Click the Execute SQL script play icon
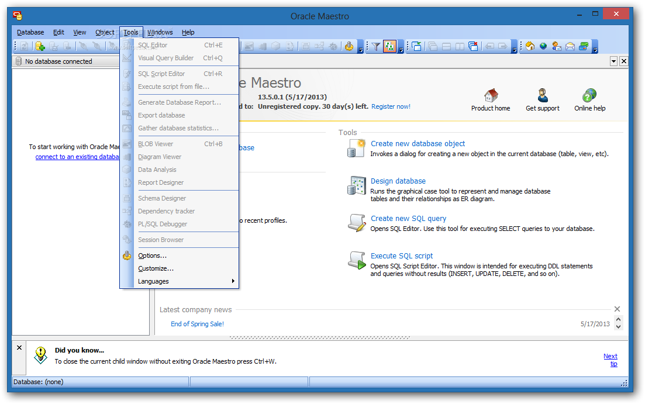The height and width of the screenshot is (404, 645). point(356,261)
